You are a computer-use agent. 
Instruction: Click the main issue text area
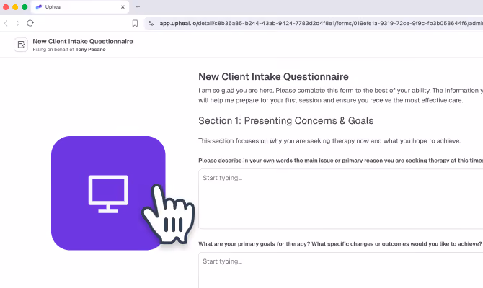pyautogui.click(x=341, y=199)
